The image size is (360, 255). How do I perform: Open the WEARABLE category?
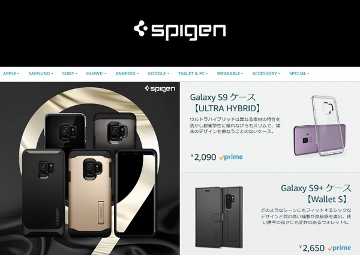[x=230, y=73]
